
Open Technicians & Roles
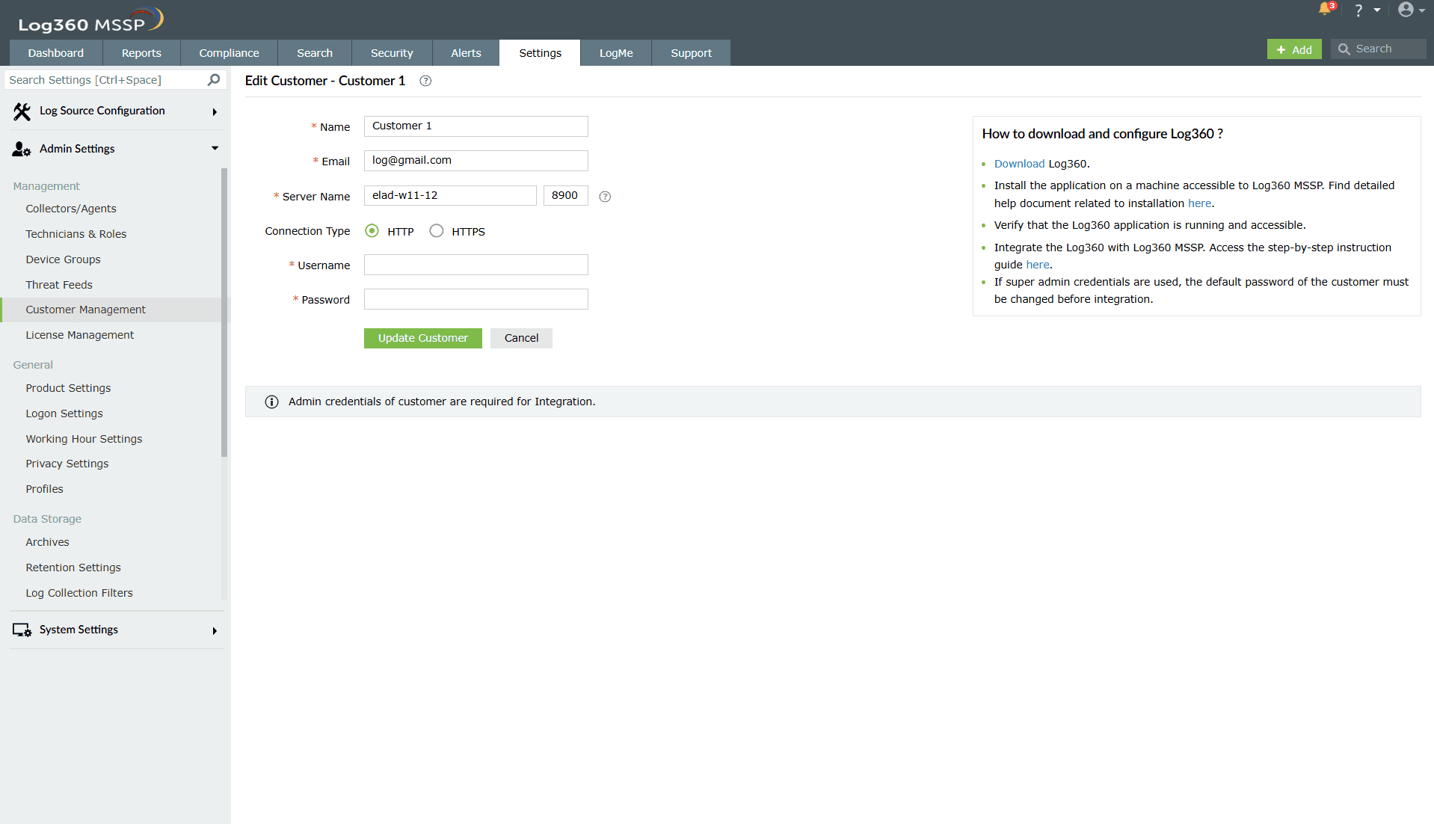(x=76, y=234)
